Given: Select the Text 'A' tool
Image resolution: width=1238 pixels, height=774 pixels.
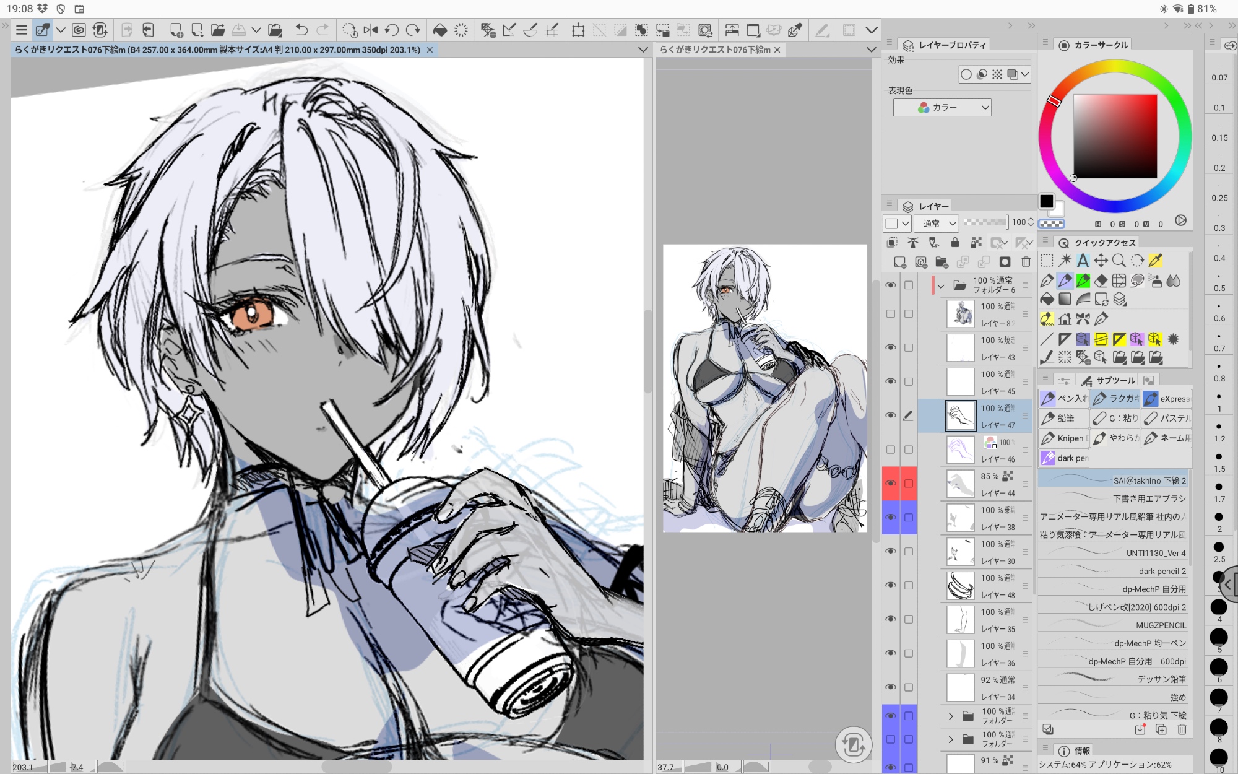Looking at the screenshot, I should click(x=1083, y=261).
